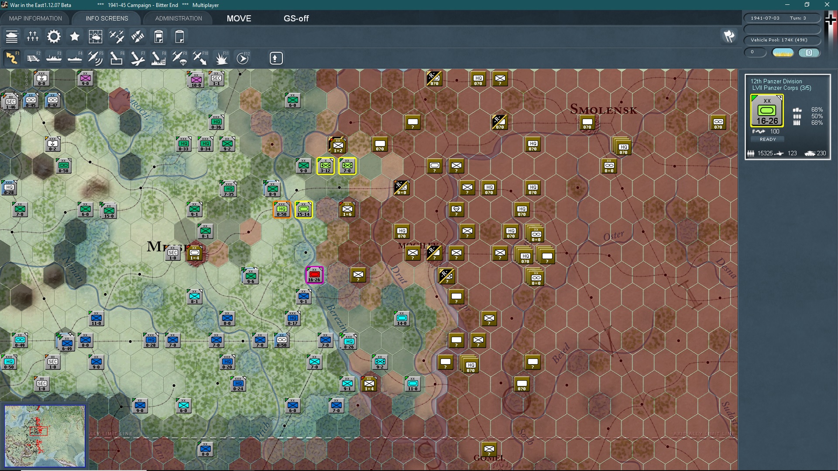838x471 pixels.
Task: Open the LVII Panzer Corps (3/5) link
Action: pos(781,88)
